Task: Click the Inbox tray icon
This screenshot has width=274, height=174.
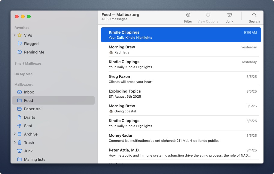Action: click(x=20, y=92)
